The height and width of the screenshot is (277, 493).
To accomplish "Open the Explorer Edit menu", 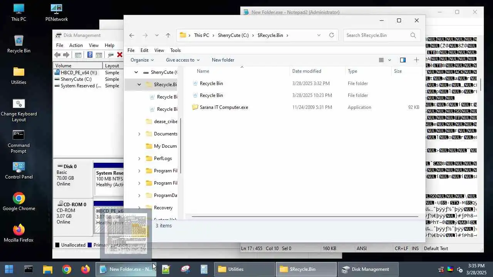I will pos(144,50).
